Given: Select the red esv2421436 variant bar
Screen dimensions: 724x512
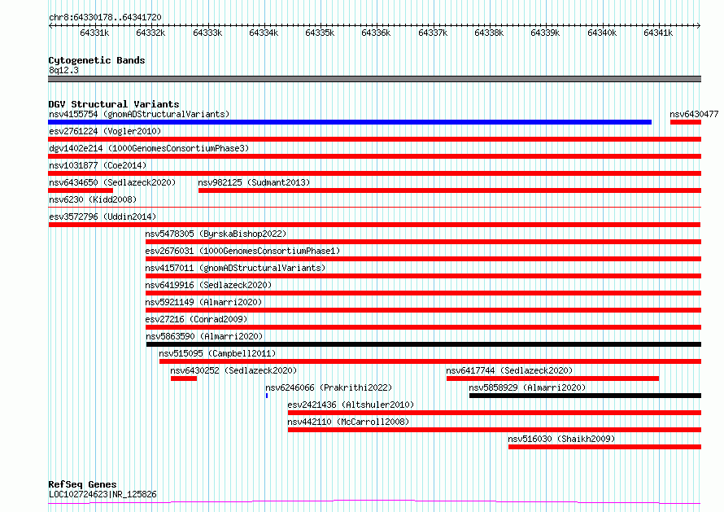Looking at the screenshot, I should click(495, 413).
